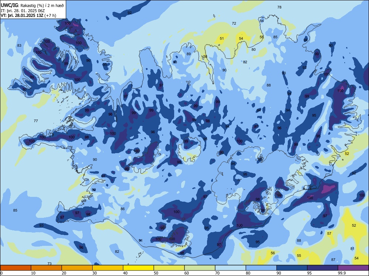
Task: Click the map value '73' above the legend
Action: tap(49, 263)
